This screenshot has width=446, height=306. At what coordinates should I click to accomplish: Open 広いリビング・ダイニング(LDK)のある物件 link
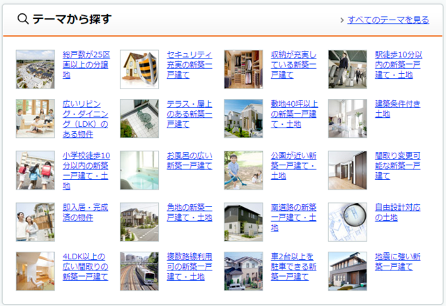point(86,118)
